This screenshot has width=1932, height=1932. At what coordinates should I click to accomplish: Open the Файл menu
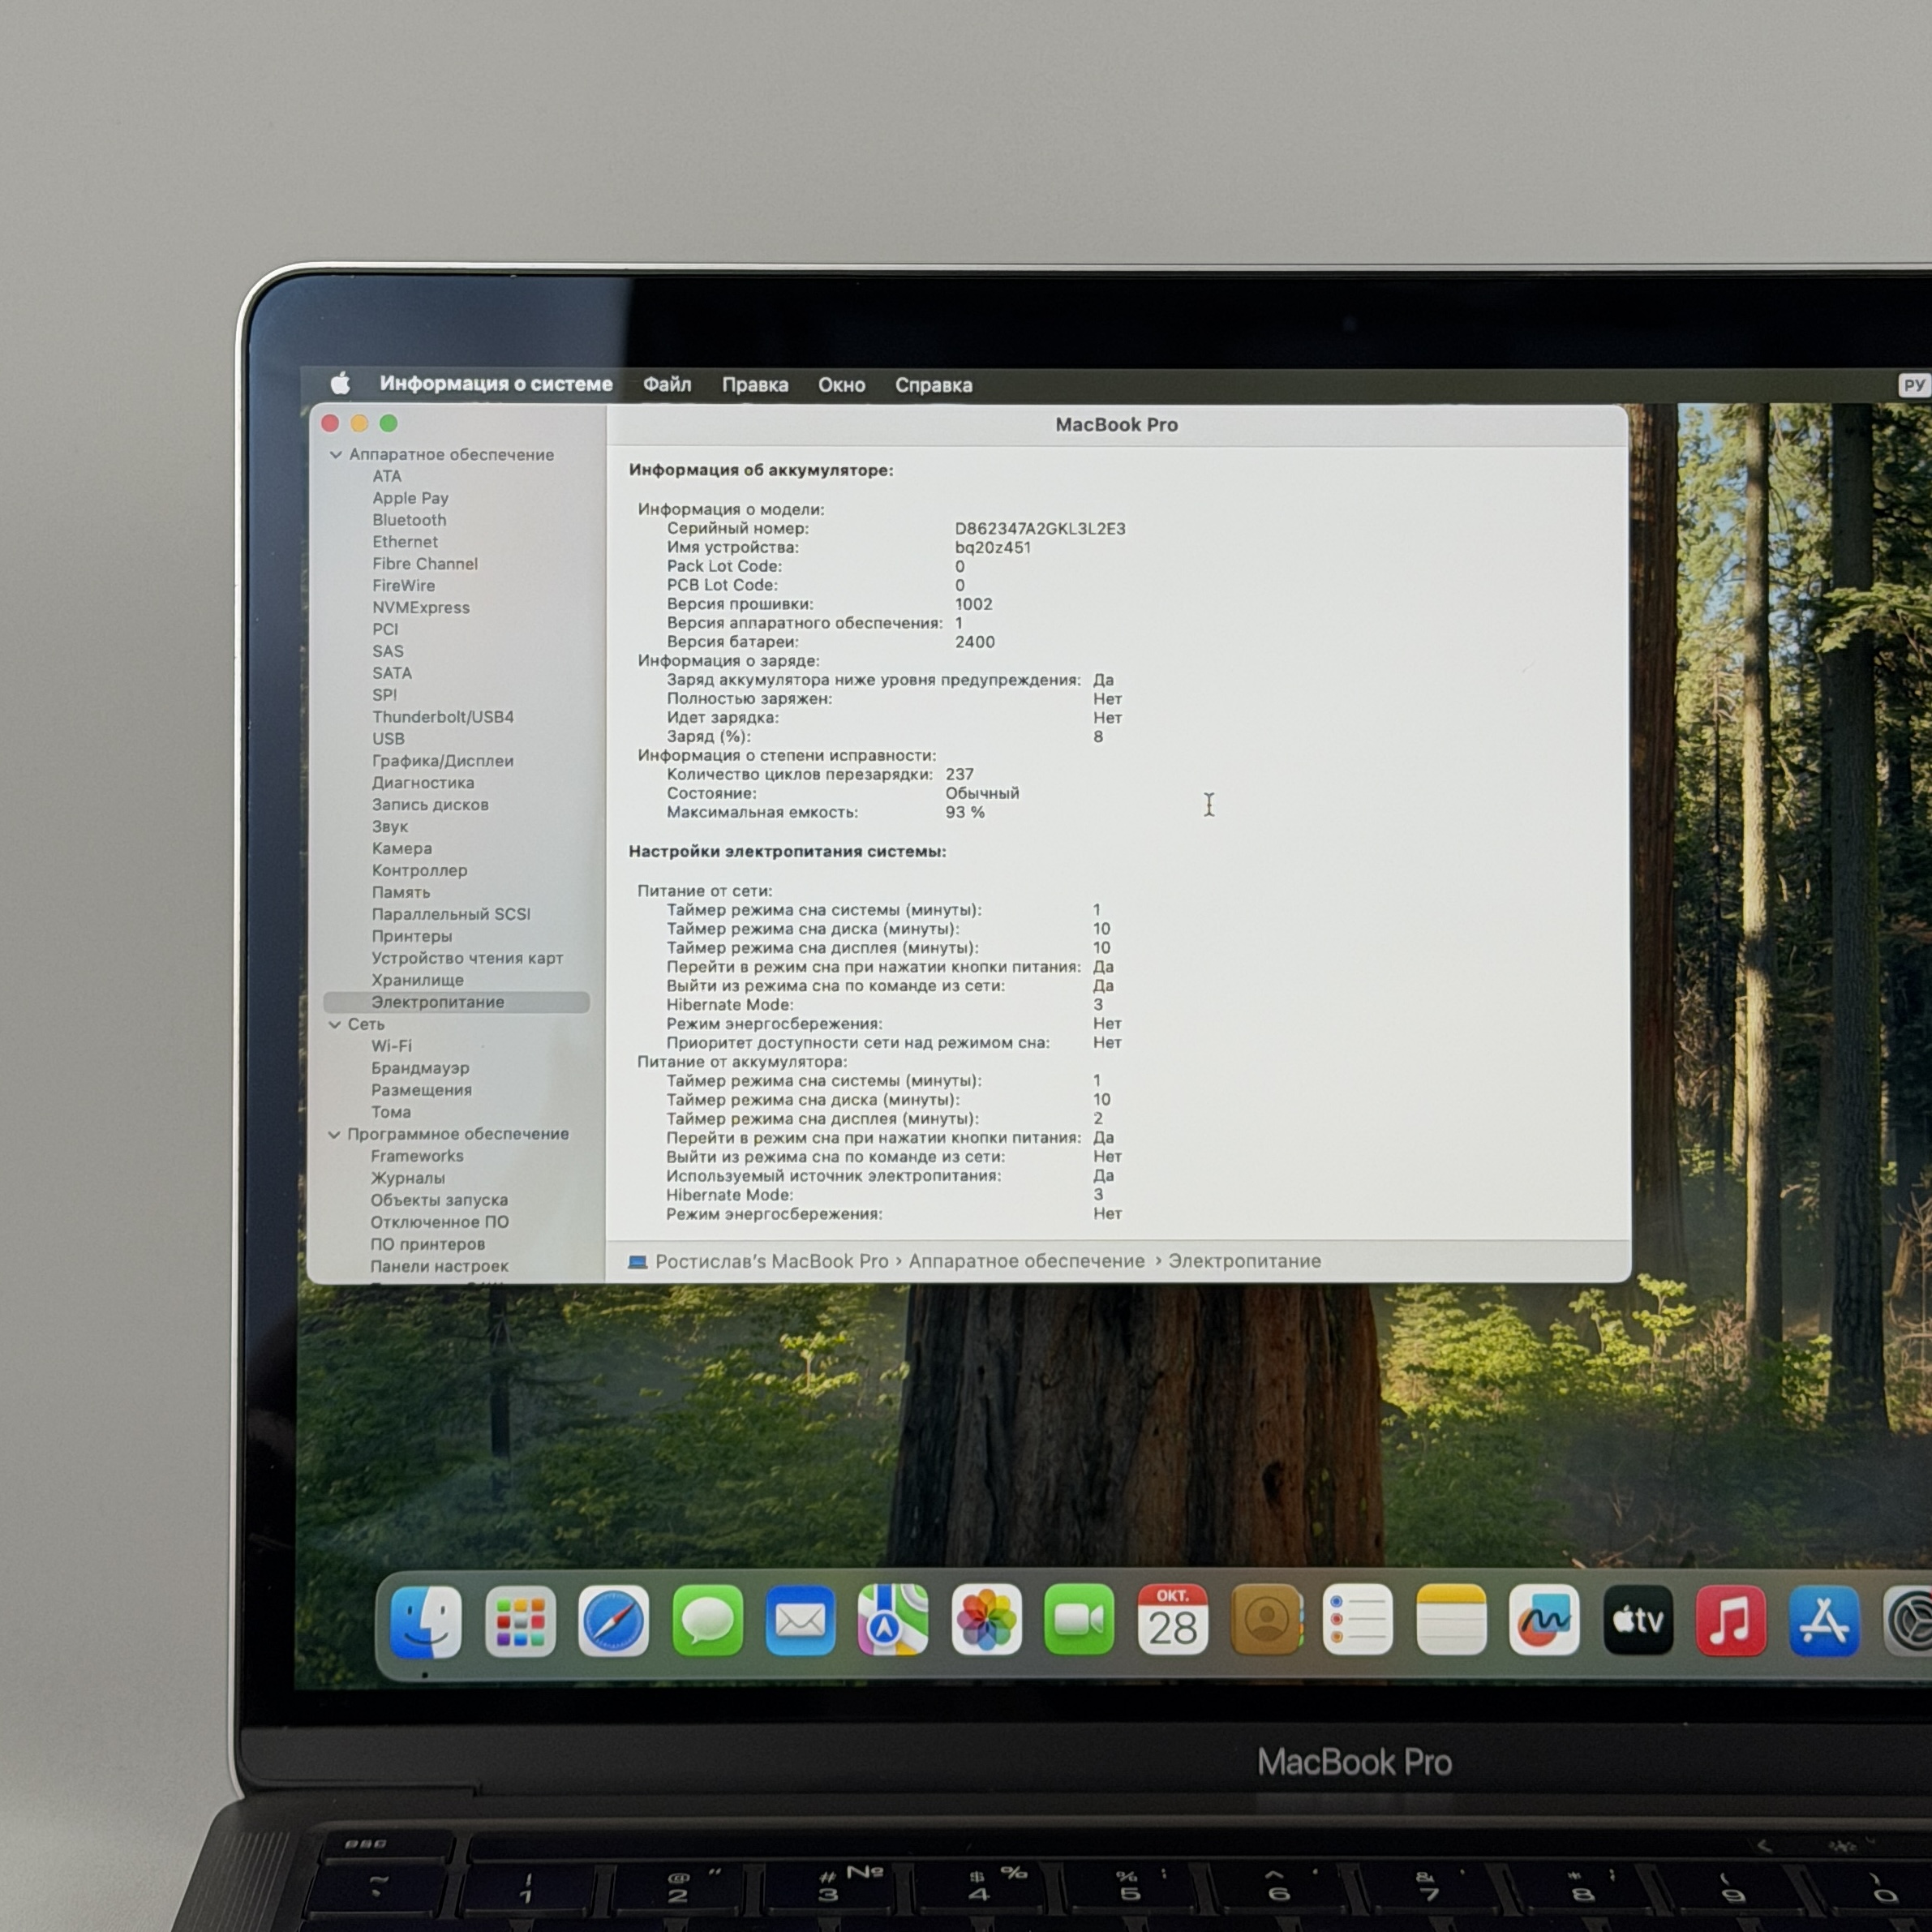pos(667,385)
